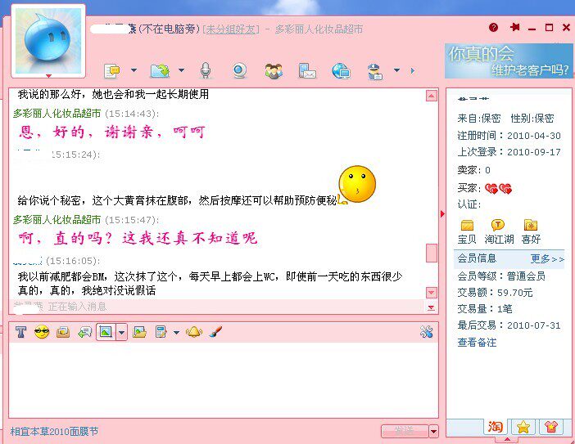Collapse the right info panel arrow
The height and width of the screenshot is (444, 575).
coord(442,213)
